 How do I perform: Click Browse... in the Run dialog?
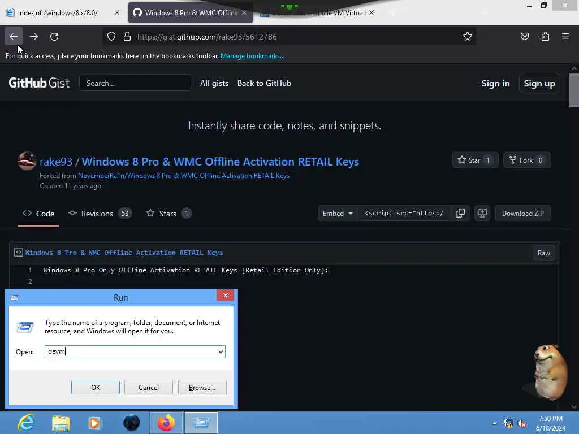pyautogui.click(x=202, y=388)
